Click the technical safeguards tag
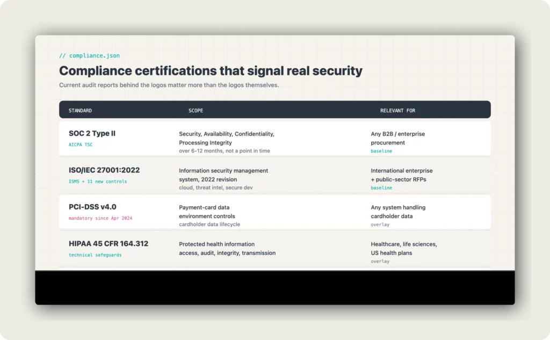Viewport: 550px width, 340px height. [x=95, y=255]
